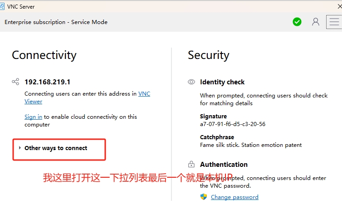The height and width of the screenshot is (209, 342).
Task: Click the eye icon next to Identity check
Action: pos(191,82)
